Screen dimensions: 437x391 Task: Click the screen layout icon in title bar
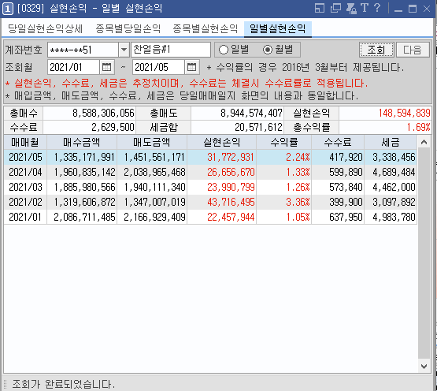[x=320, y=8]
